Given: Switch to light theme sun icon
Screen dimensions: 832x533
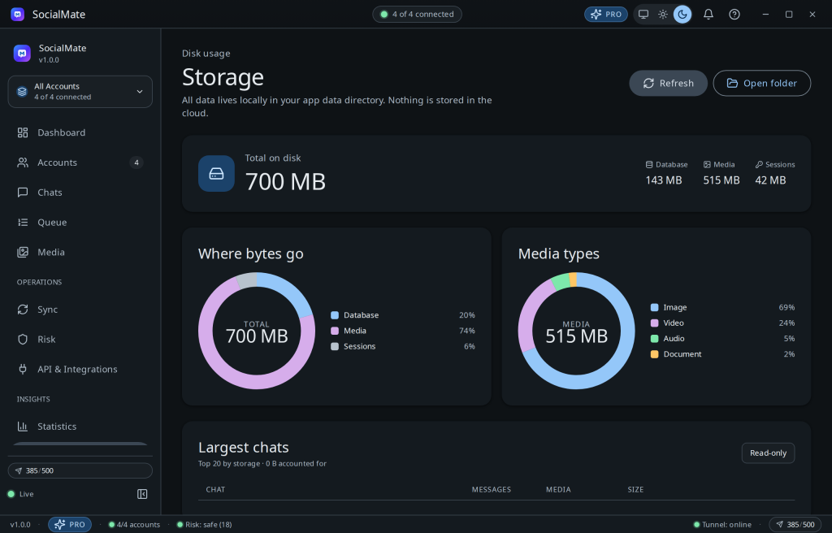Looking at the screenshot, I should click(x=663, y=15).
